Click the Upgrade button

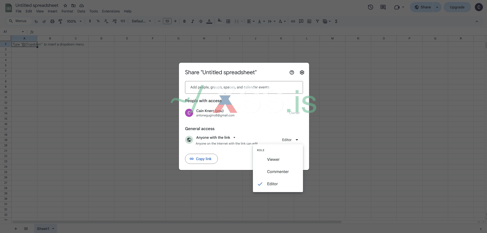[457, 7]
